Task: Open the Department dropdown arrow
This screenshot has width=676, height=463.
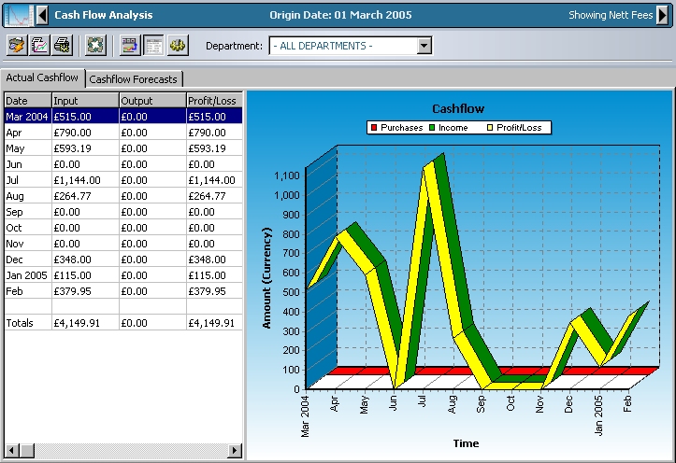Action: 424,46
